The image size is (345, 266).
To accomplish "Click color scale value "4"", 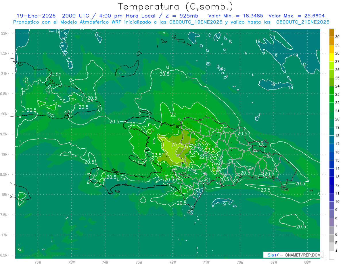I will pos(337,251).
